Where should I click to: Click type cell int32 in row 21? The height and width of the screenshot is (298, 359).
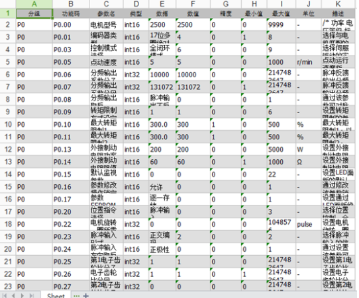[136, 262]
